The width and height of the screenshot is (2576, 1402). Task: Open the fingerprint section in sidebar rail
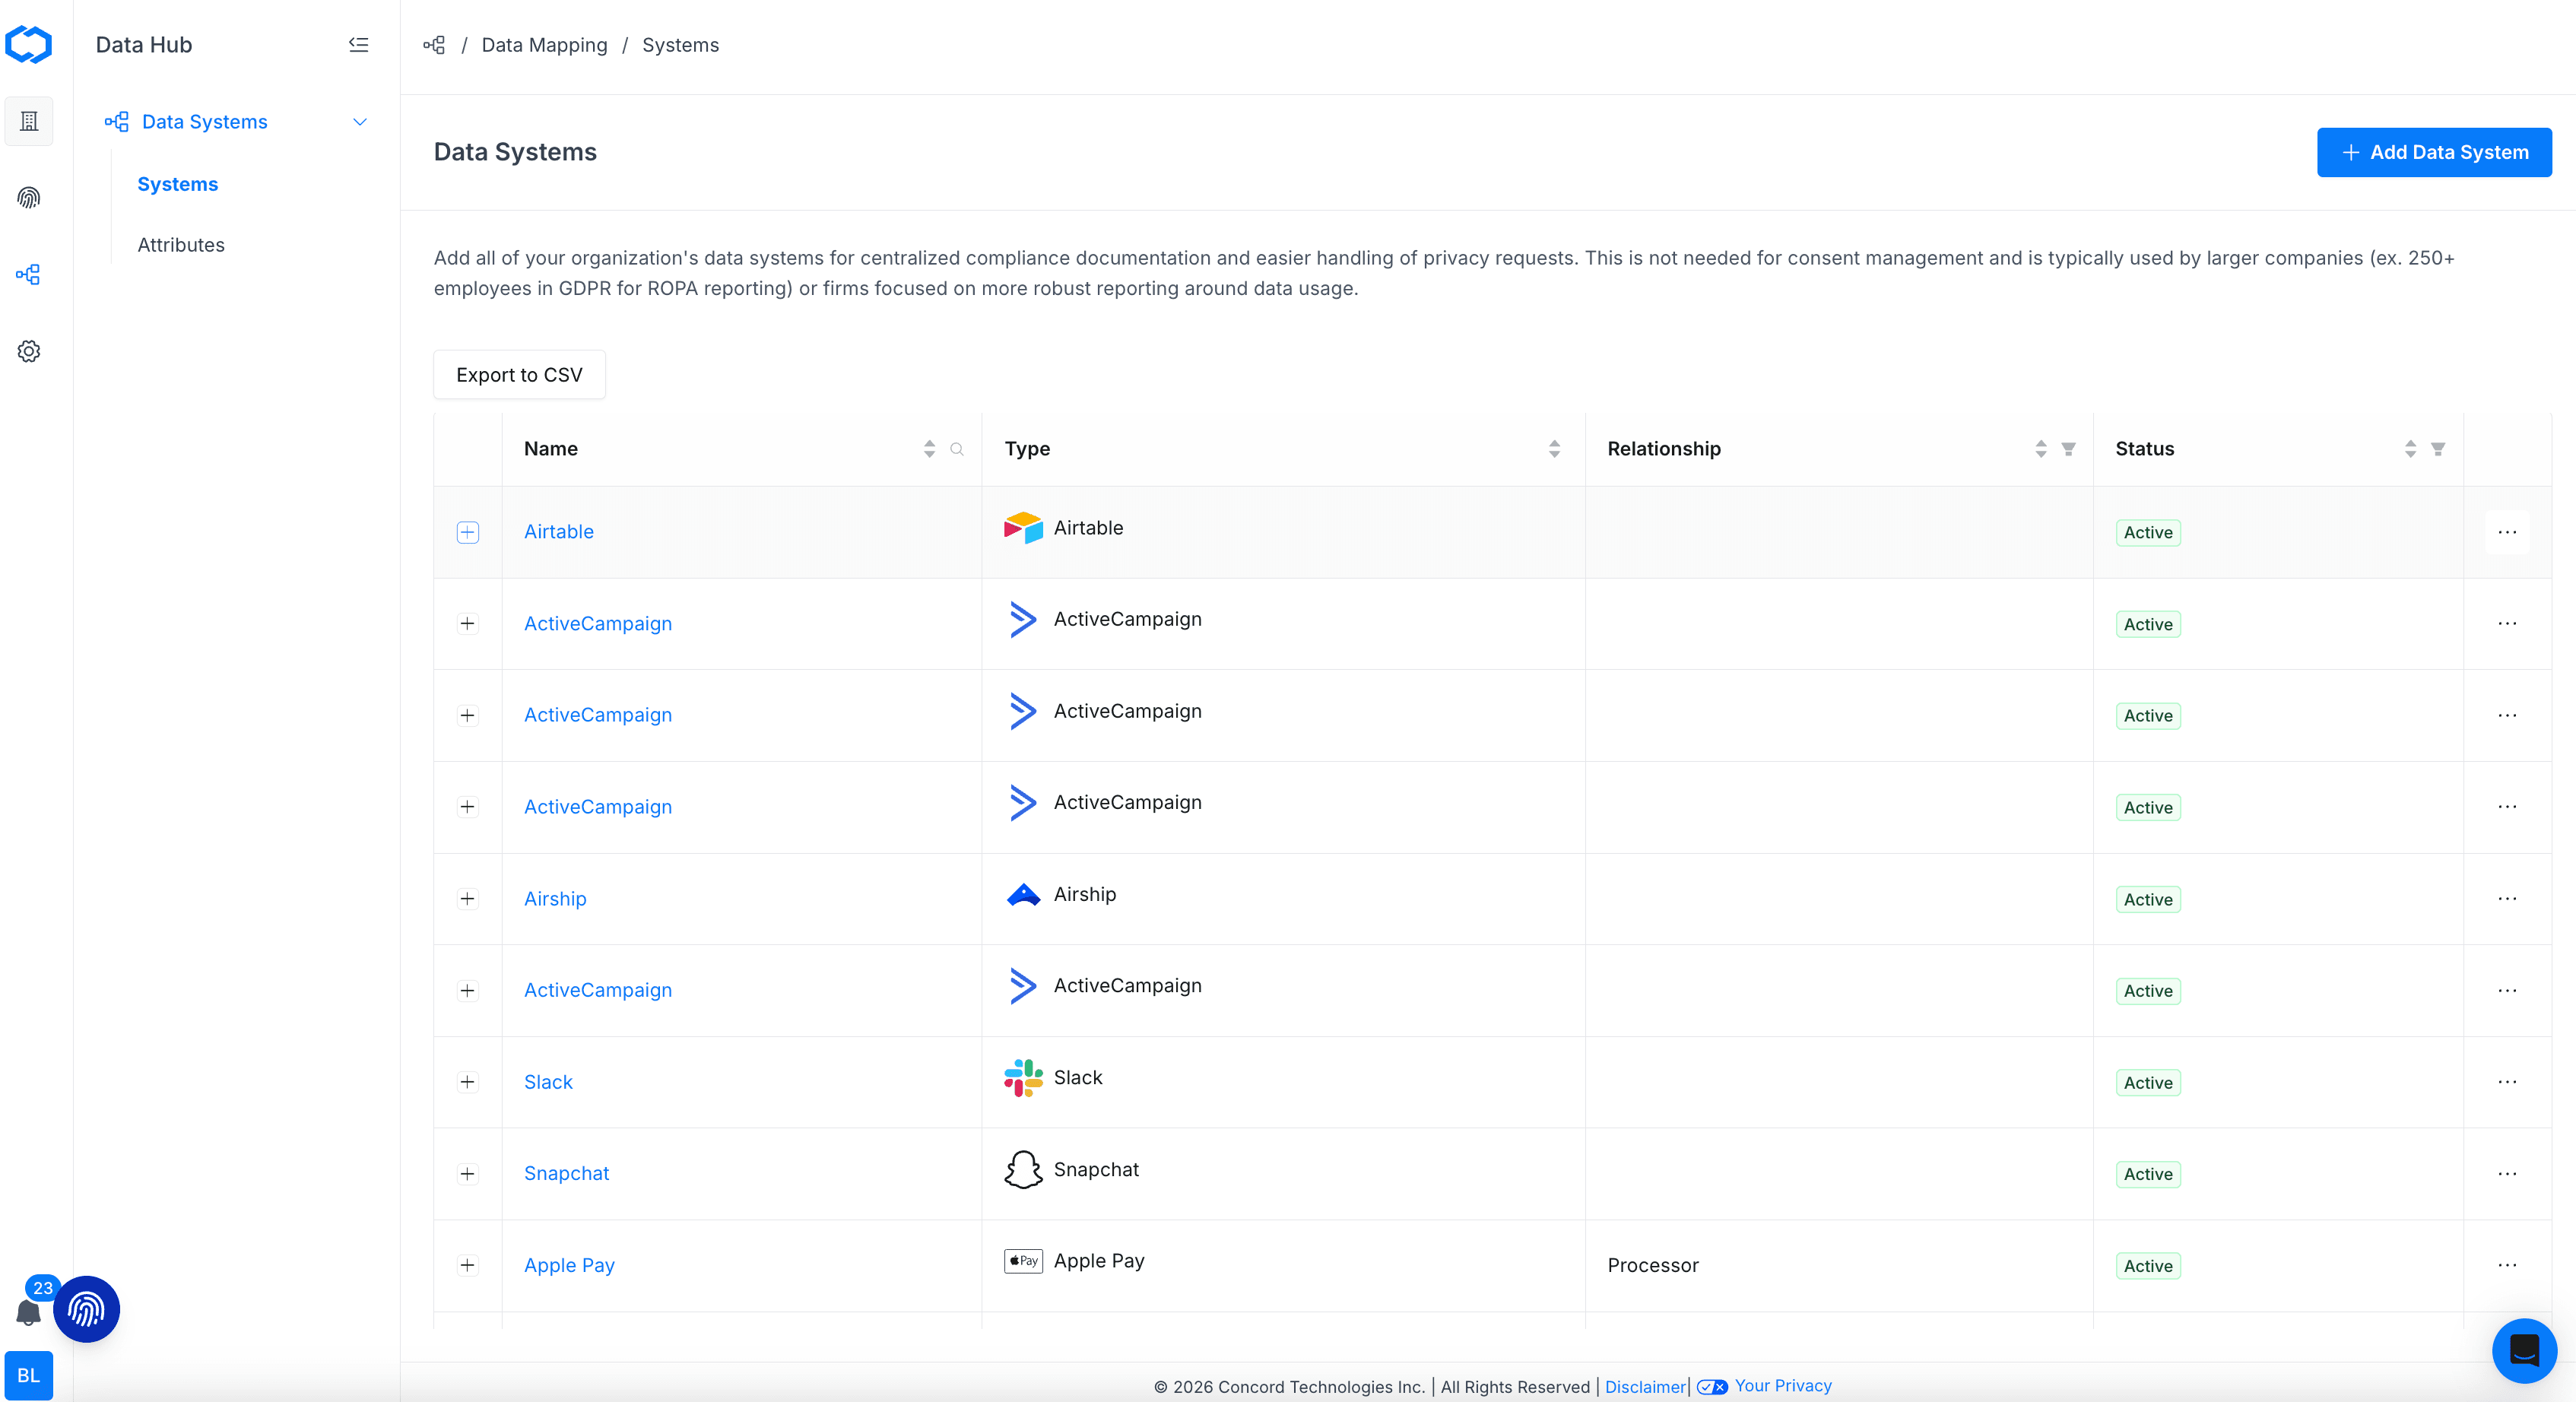click(x=29, y=198)
